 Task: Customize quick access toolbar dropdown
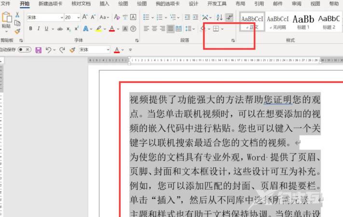pyautogui.click(x=130, y=50)
